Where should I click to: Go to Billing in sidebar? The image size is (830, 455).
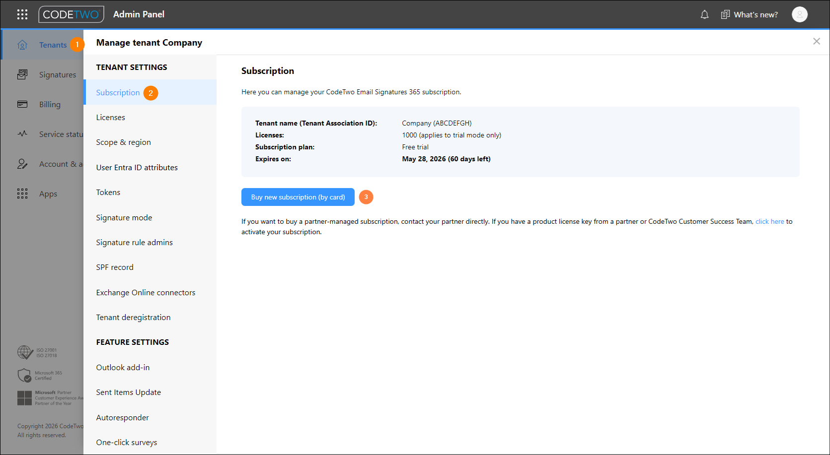[50, 104]
